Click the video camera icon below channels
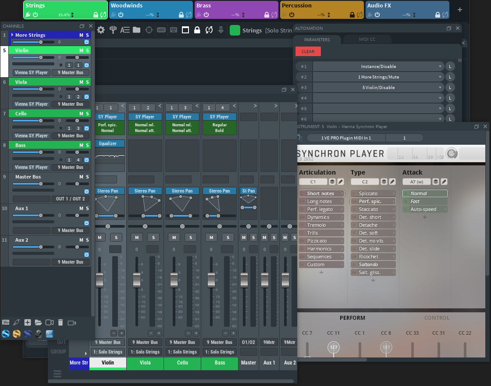This screenshot has width=491, height=386. [x=49, y=322]
